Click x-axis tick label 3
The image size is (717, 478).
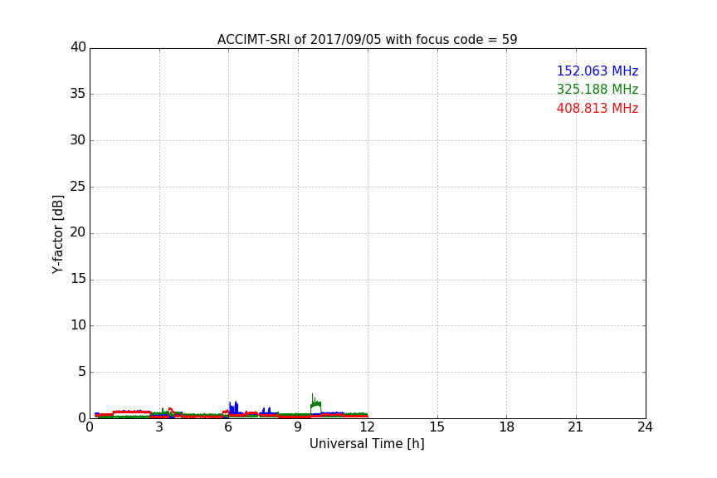tap(159, 427)
